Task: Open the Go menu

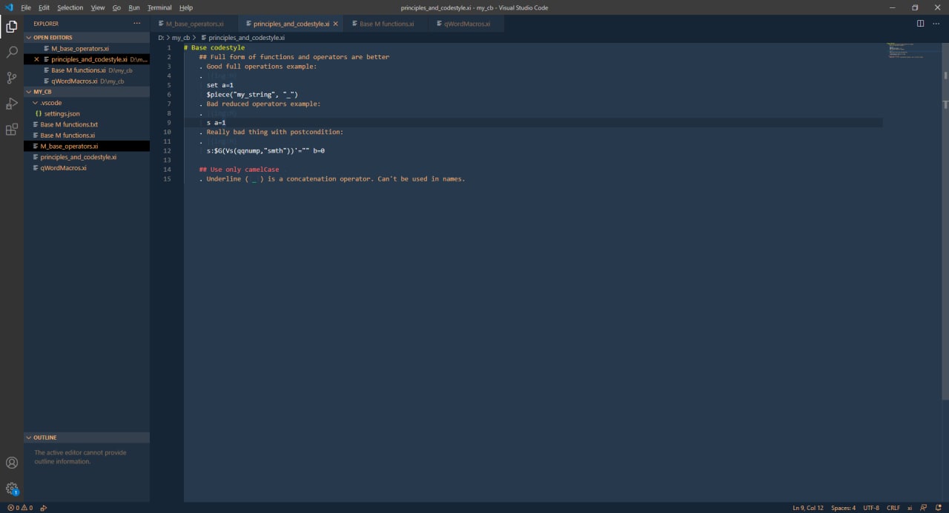Action: click(x=116, y=7)
